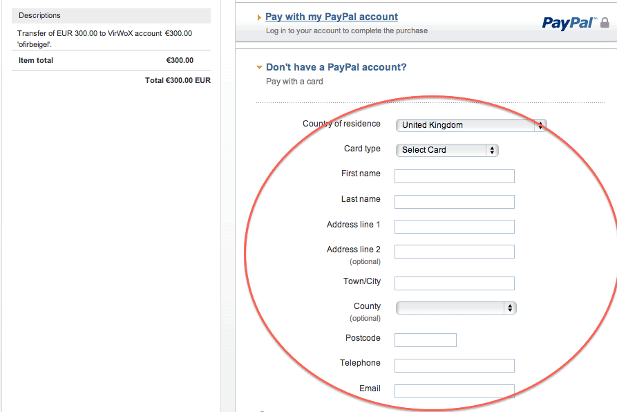Screen dimensions: 617x412
Task: Click the 'Transfer of EUR 300.00' description text
Action: tap(89, 39)
